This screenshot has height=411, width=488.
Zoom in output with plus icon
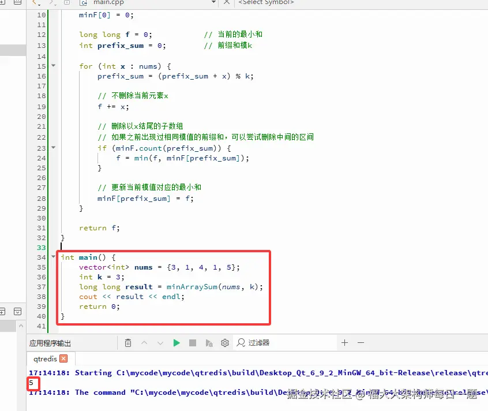[x=344, y=343]
